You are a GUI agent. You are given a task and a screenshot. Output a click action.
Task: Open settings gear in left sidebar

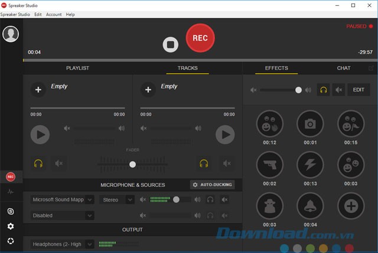coord(11,226)
